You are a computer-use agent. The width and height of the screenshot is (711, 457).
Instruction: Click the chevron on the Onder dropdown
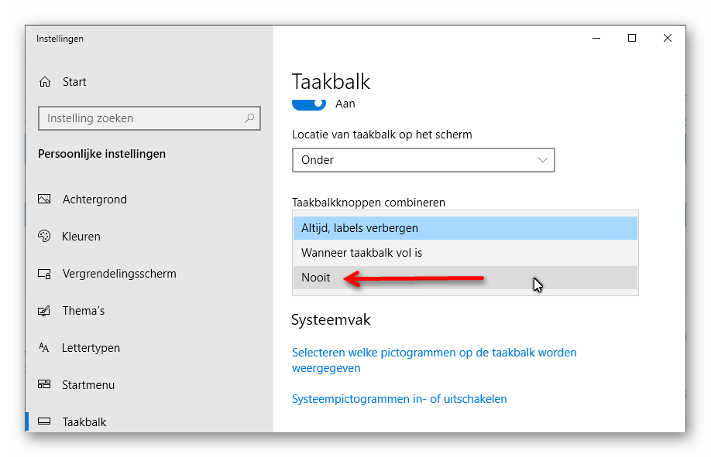(x=543, y=160)
